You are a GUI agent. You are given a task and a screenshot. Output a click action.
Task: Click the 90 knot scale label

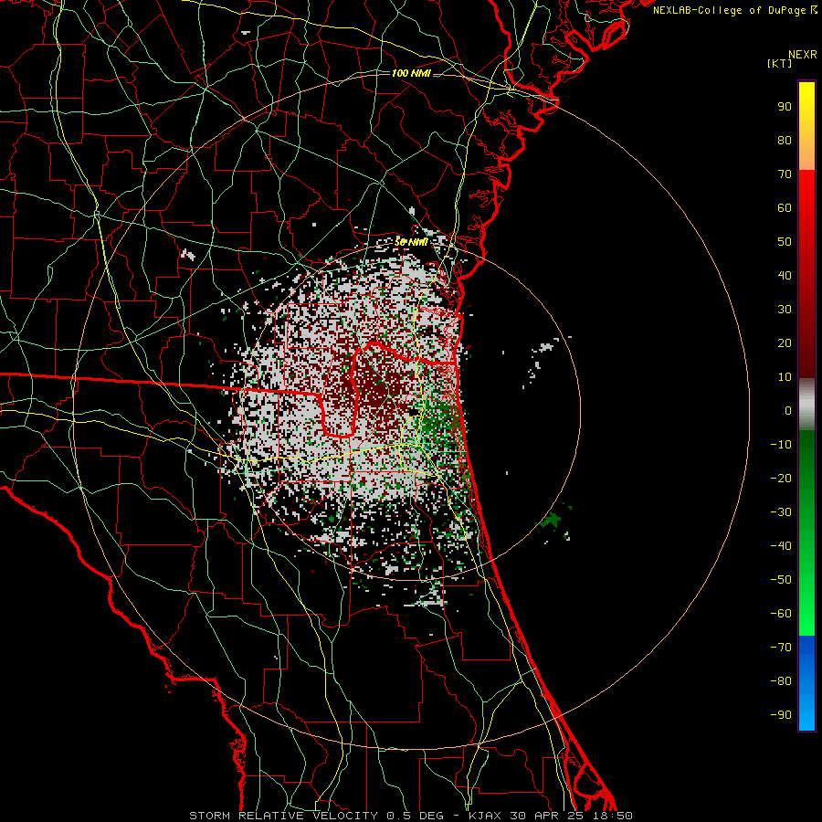(x=785, y=107)
